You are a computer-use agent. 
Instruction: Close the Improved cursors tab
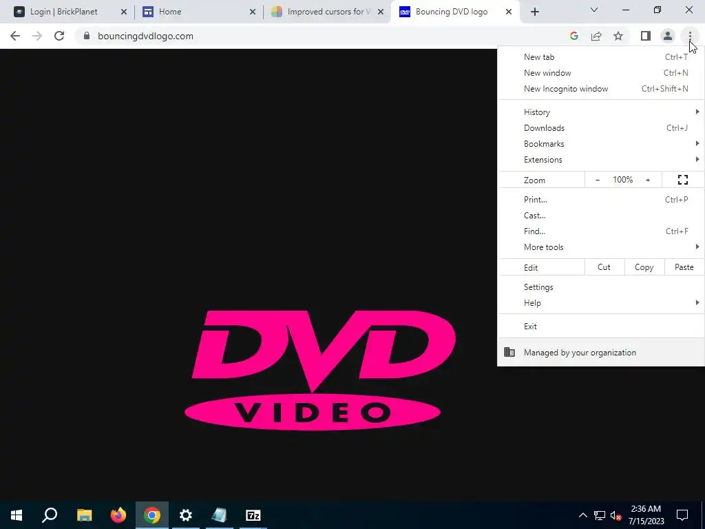pyautogui.click(x=381, y=12)
